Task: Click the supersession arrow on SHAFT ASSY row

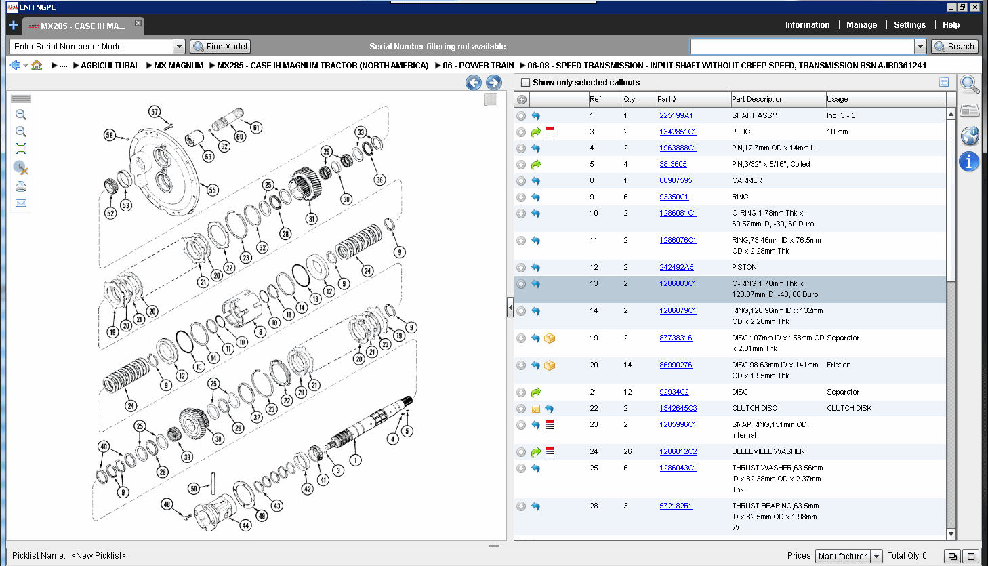Action: (x=535, y=115)
